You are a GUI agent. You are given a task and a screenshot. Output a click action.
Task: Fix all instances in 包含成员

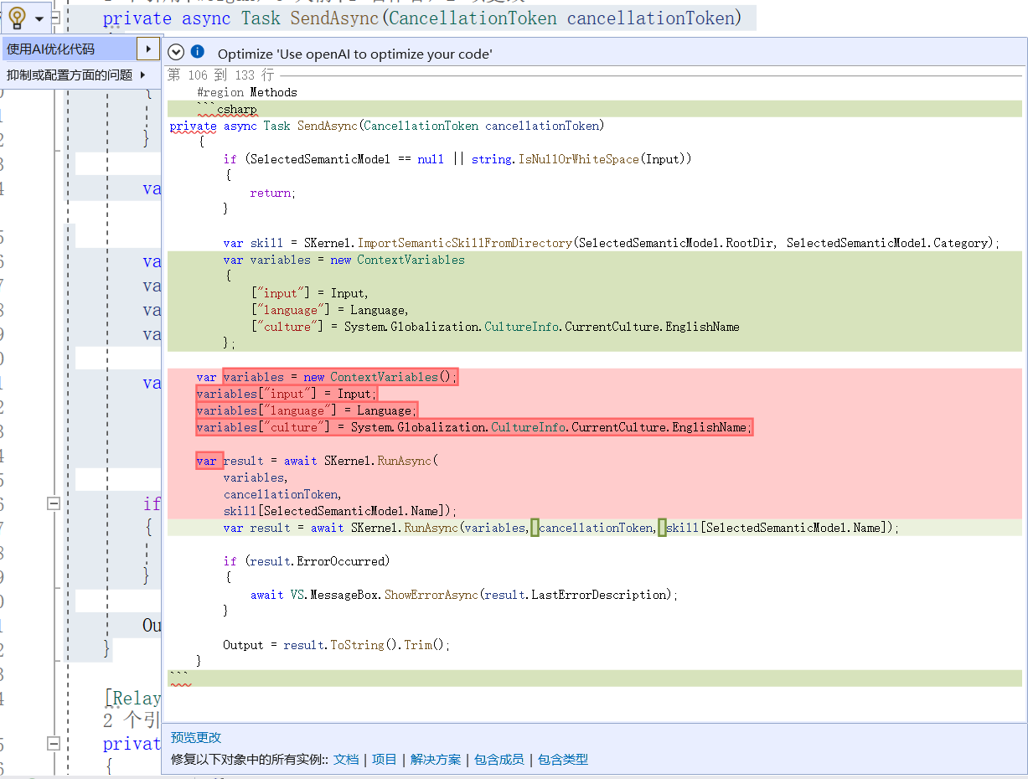499,760
